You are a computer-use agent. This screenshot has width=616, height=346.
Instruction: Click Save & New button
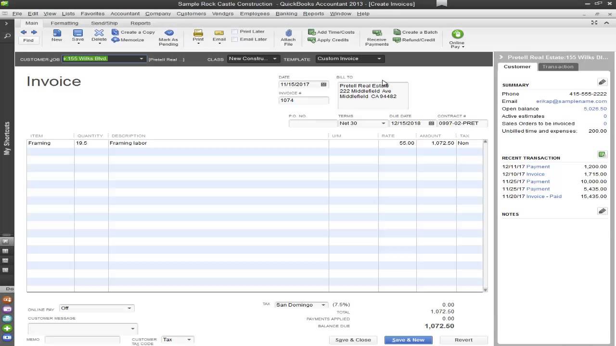(x=408, y=340)
